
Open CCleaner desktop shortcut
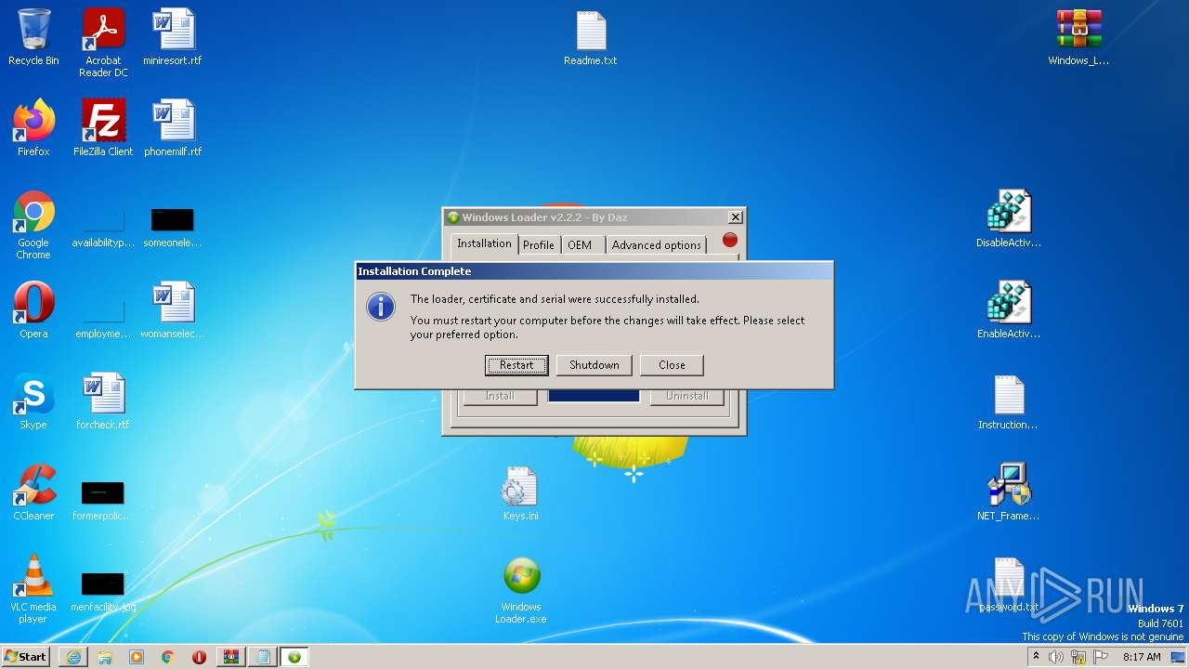(x=33, y=492)
